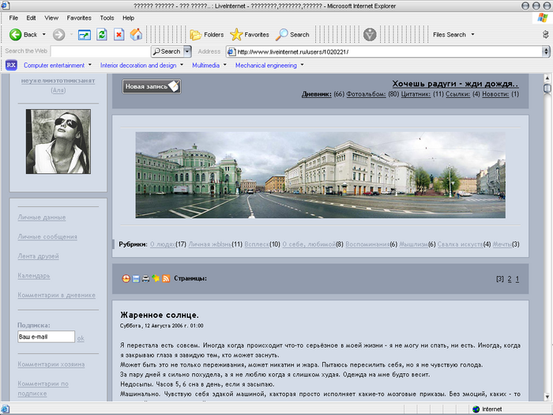
Task: Open the Воспоминания rubric link
Action: (367, 244)
